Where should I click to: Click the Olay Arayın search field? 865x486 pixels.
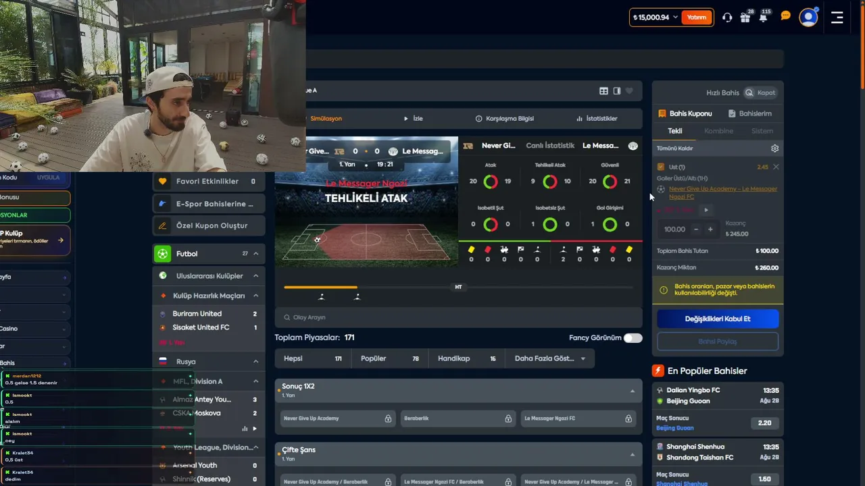458,317
